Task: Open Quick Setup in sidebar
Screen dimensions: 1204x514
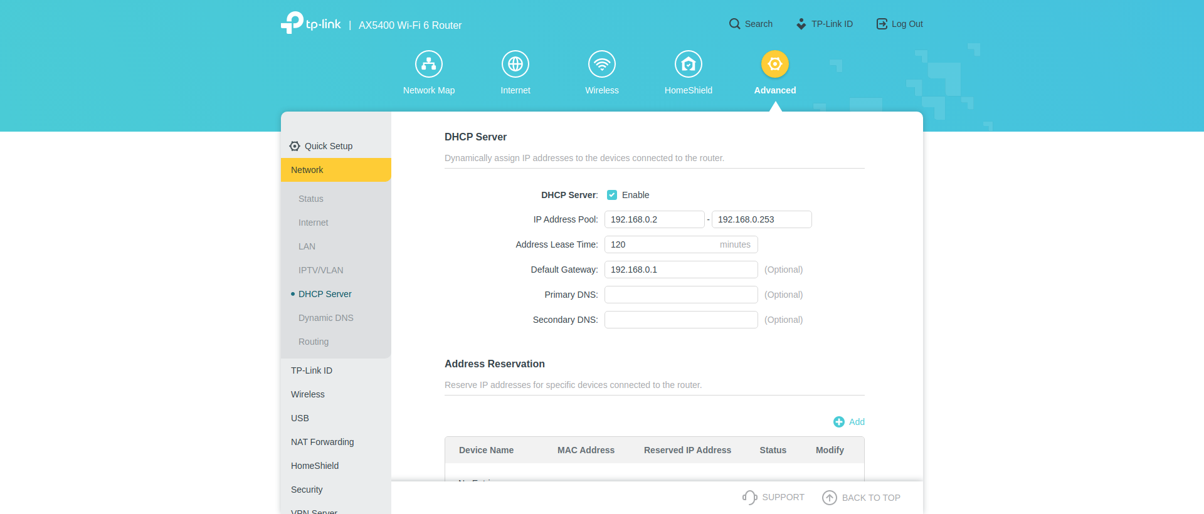Action: (328, 146)
